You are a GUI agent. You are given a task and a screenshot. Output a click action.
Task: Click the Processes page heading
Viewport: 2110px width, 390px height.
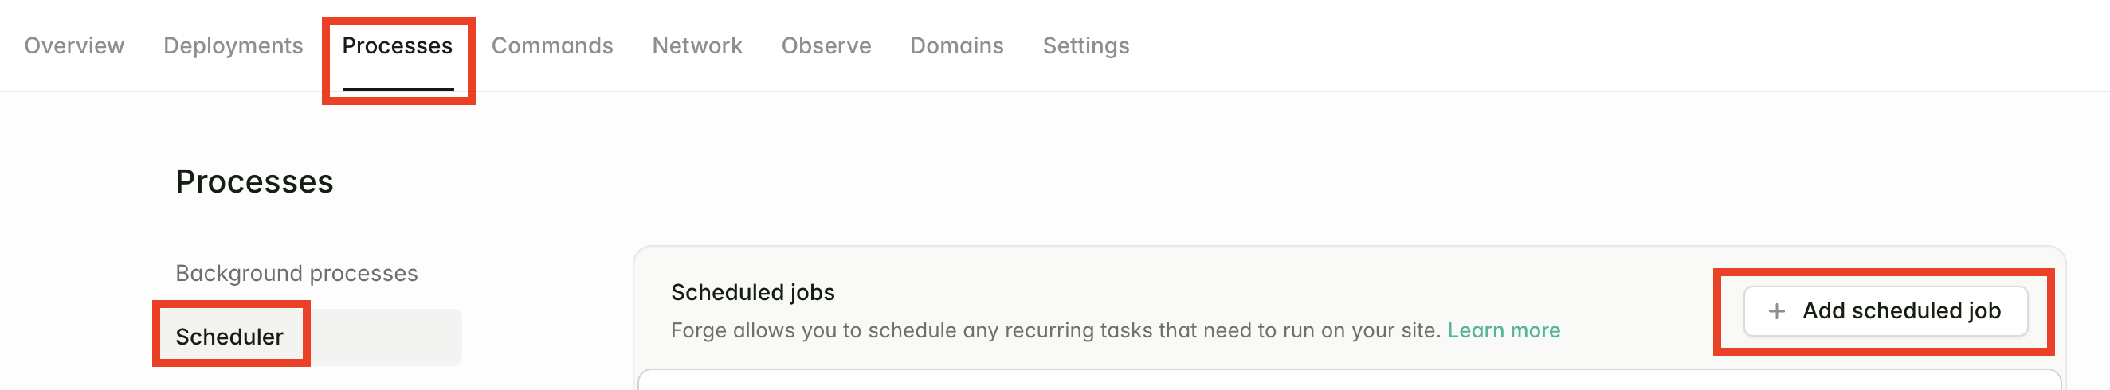pos(254,181)
